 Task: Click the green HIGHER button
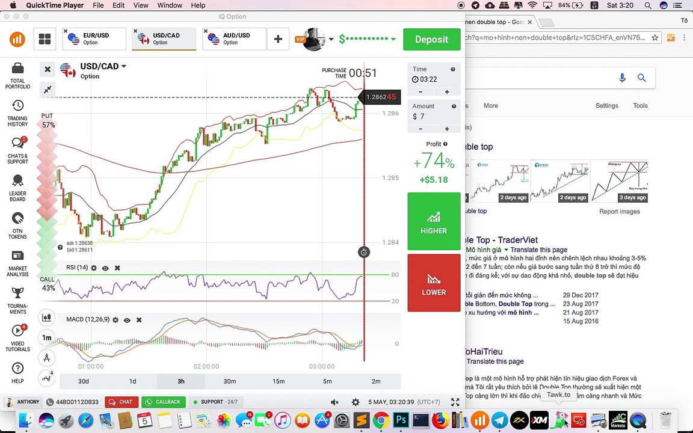pos(434,221)
